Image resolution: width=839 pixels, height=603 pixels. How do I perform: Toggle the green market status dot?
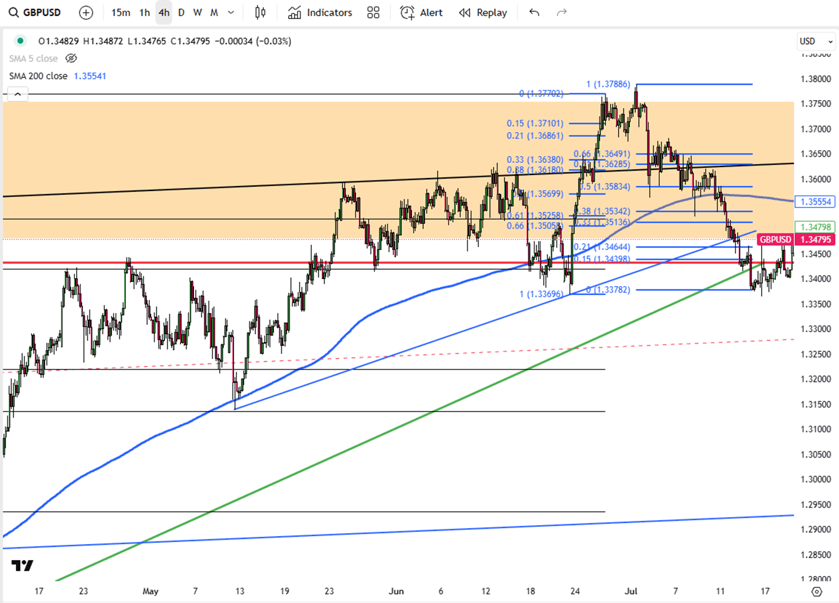pos(20,41)
